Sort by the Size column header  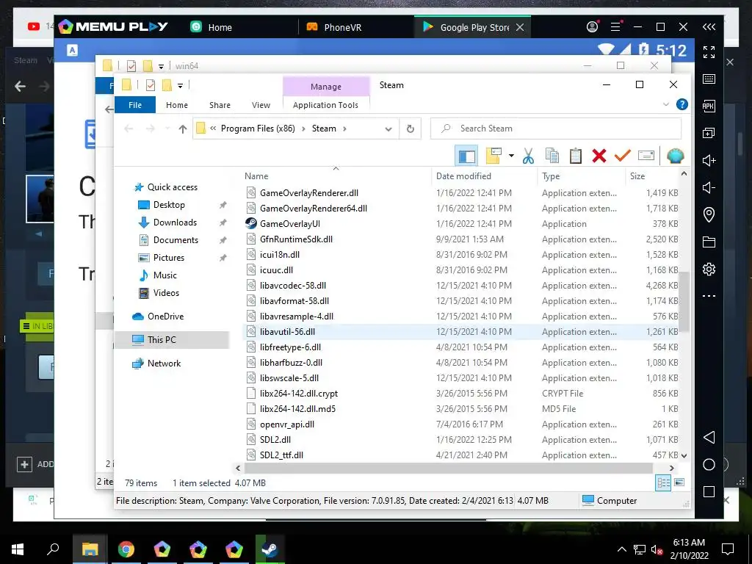click(652, 176)
